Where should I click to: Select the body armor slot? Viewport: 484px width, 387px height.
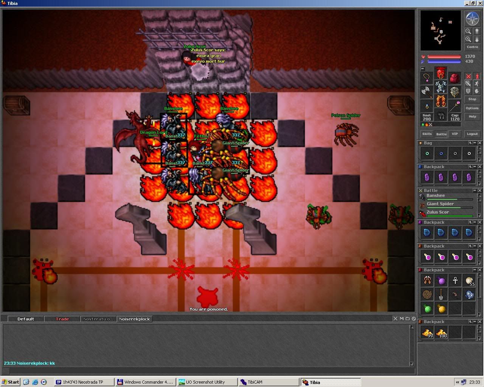[441, 87]
